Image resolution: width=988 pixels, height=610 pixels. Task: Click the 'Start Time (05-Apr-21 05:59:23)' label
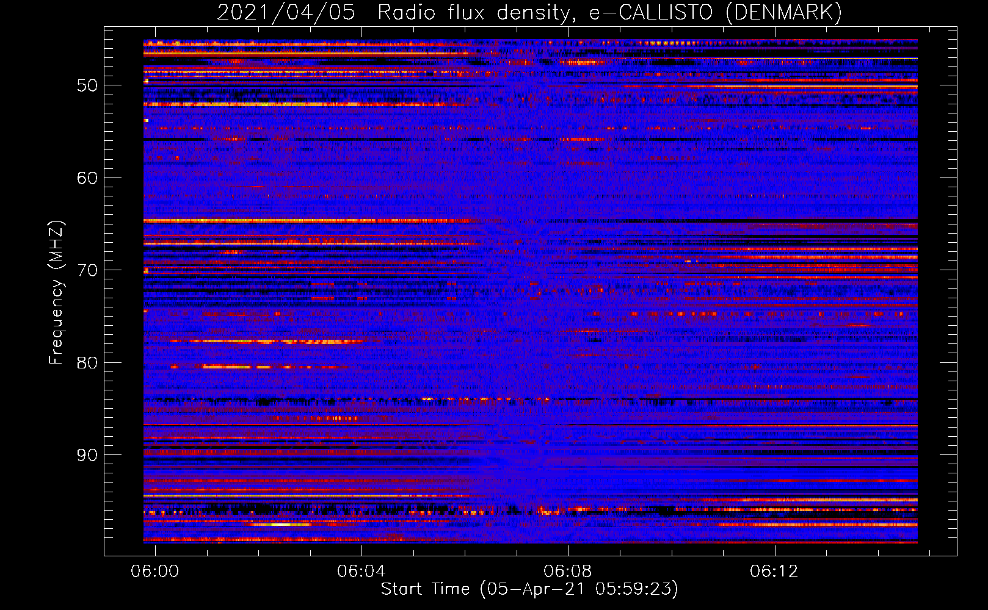point(529,589)
